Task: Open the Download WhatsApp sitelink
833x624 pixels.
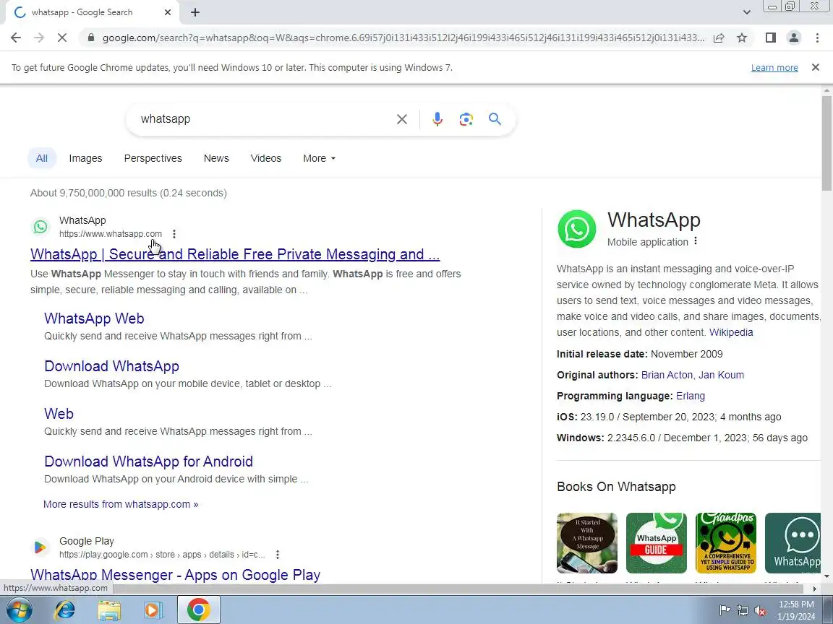Action: pyautogui.click(x=111, y=366)
